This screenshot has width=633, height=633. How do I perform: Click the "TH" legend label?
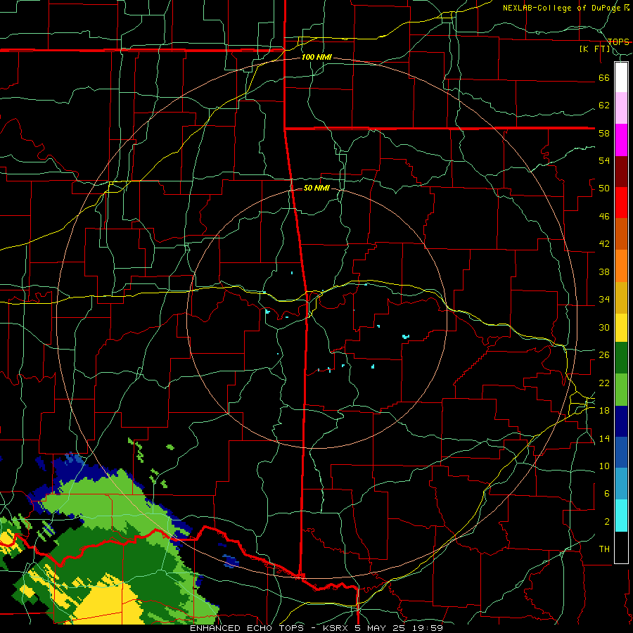(x=604, y=549)
